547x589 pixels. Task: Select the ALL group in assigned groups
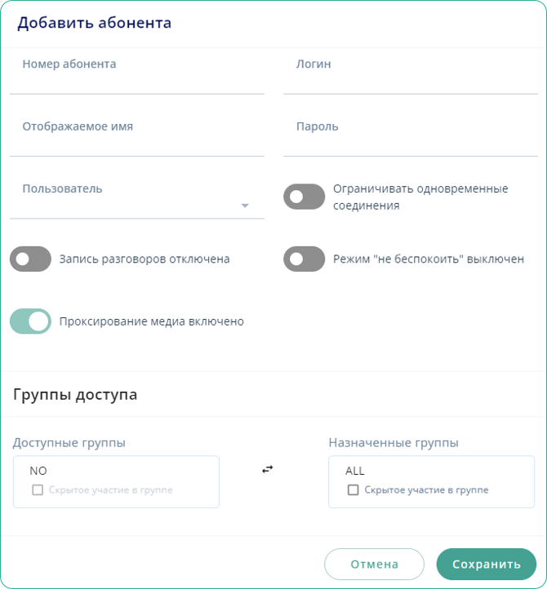[x=355, y=471]
